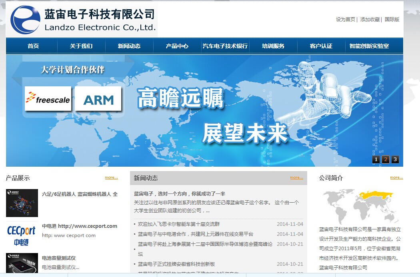Click the news summary starting 关注过以往与非网原创系列
Viewport: 420px width, 277px height.
click(216, 206)
